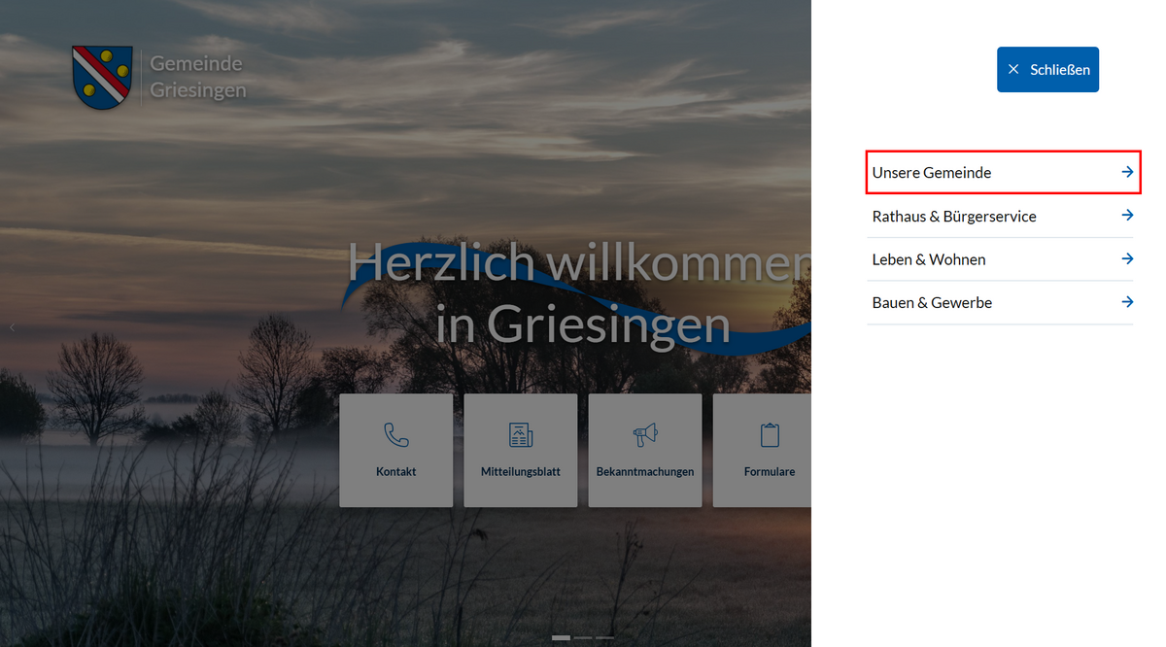Click the Kontakt phone icon
This screenshot has height=647, width=1166.
coord(395,434)
